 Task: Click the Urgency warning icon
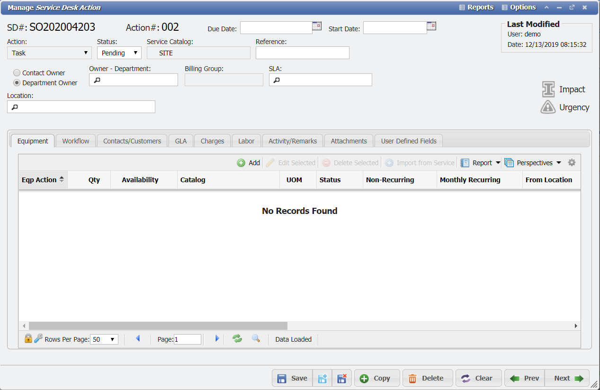(x=548, y=107)
